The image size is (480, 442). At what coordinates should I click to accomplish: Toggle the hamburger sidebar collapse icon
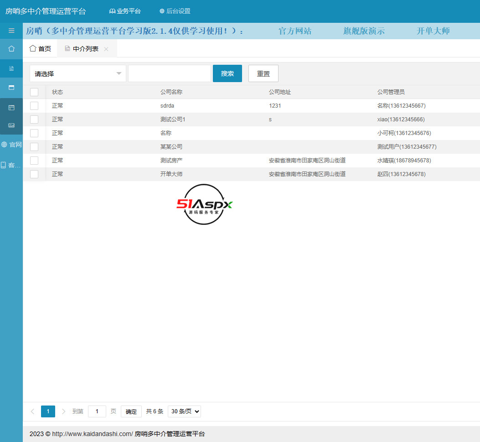11,31
